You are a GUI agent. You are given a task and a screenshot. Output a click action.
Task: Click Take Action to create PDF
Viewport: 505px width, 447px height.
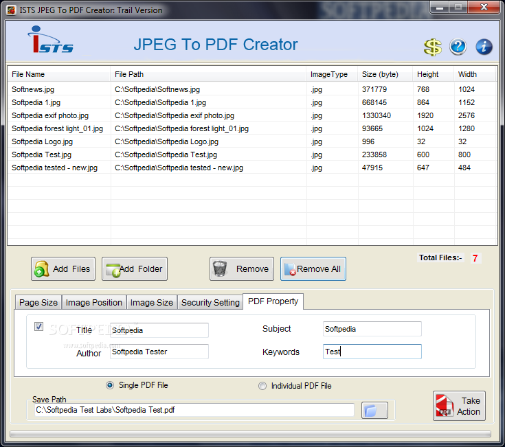click(459, 406)
